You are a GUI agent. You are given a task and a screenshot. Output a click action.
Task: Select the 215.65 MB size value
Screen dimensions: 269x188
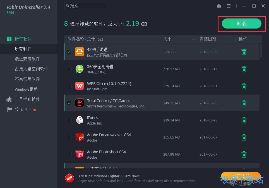click(x=171, y=137)
